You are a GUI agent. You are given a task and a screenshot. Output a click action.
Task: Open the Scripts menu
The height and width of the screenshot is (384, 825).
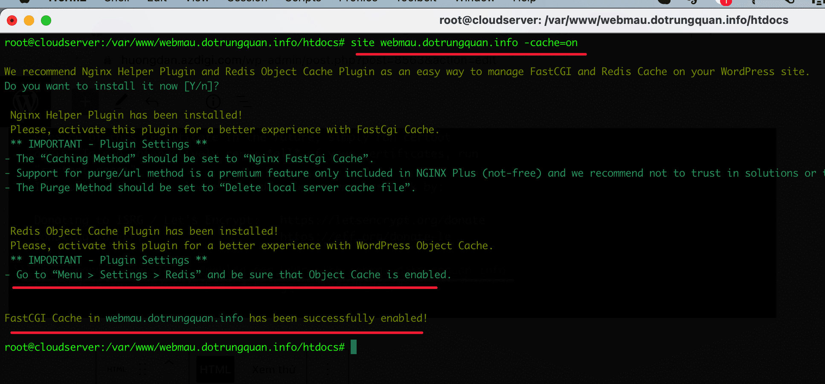pyautogui.click(x=303, y=1)
